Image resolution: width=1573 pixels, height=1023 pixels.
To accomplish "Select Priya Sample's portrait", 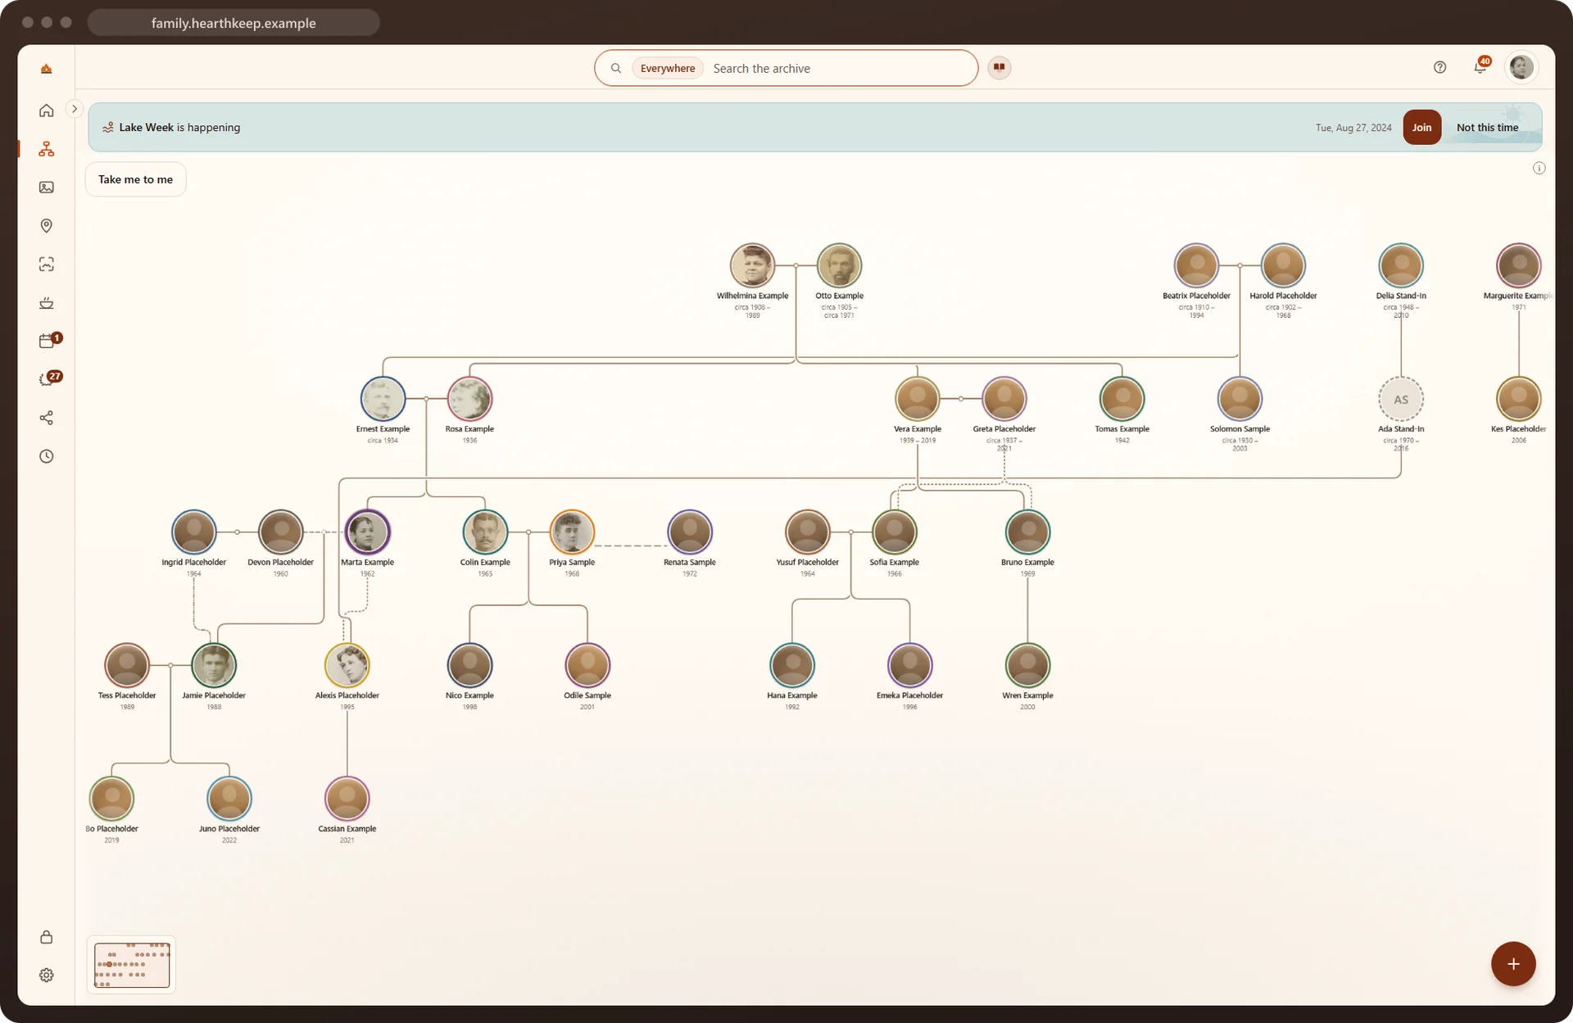I will pyautogui.click(x=572, y=532).
